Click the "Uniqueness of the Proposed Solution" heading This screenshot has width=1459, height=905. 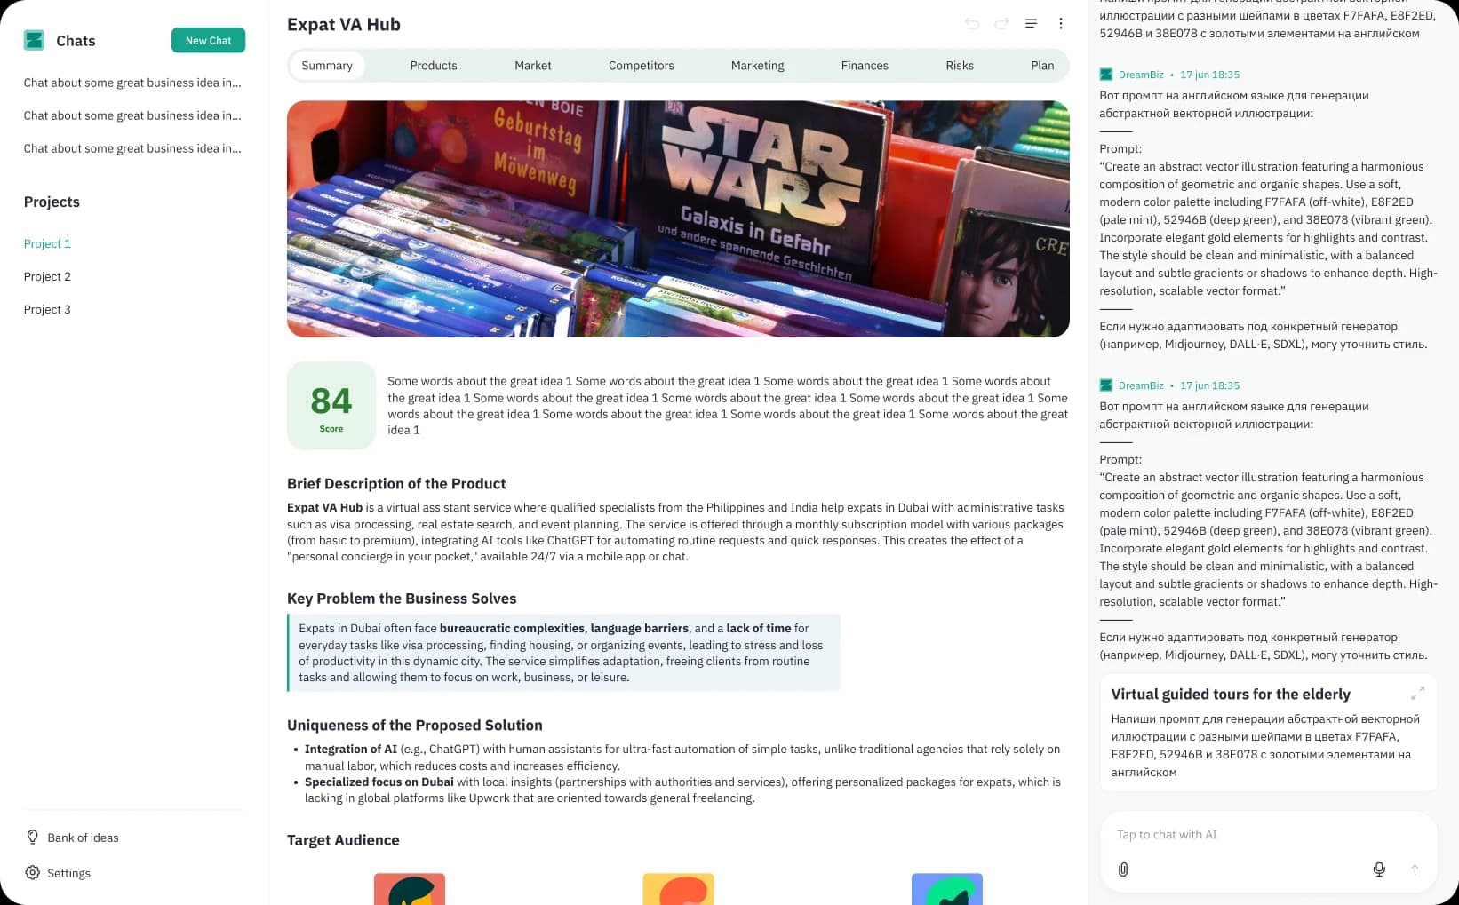click(x=415, y=726)
